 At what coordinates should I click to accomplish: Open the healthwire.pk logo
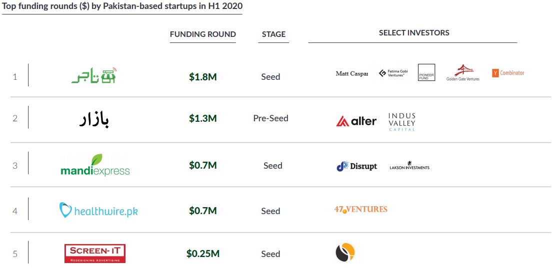tap(98, 211)
